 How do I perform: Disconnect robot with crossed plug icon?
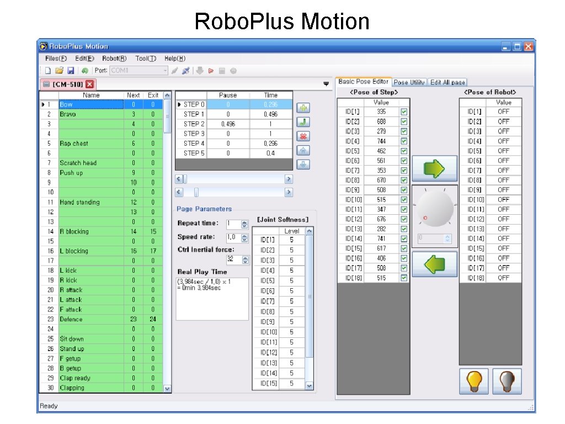coord(186,71)
